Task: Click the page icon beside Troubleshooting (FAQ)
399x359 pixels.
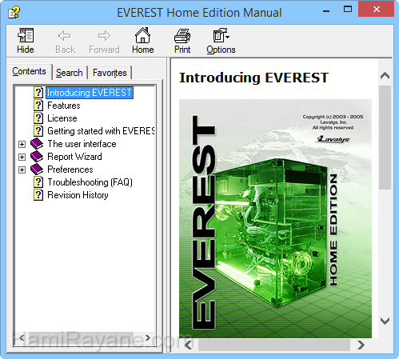Action: click(x=38, y=182)
